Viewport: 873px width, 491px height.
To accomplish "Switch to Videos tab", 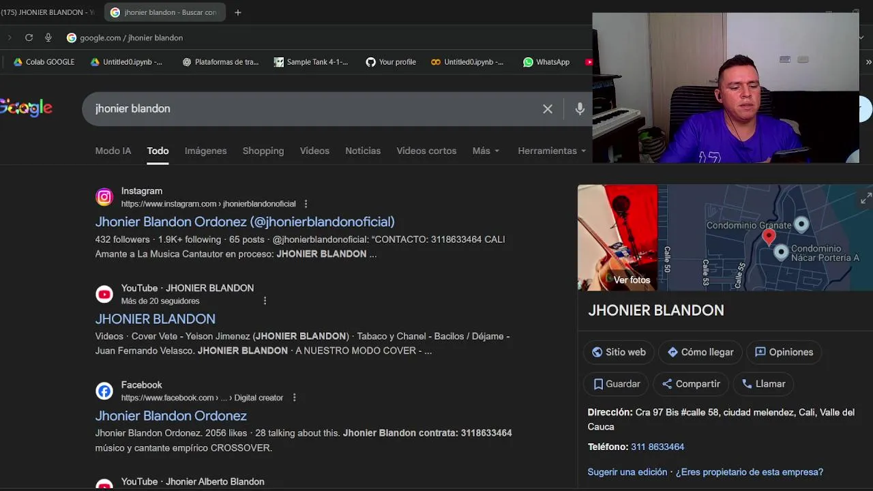I will [x=314, y=151].
